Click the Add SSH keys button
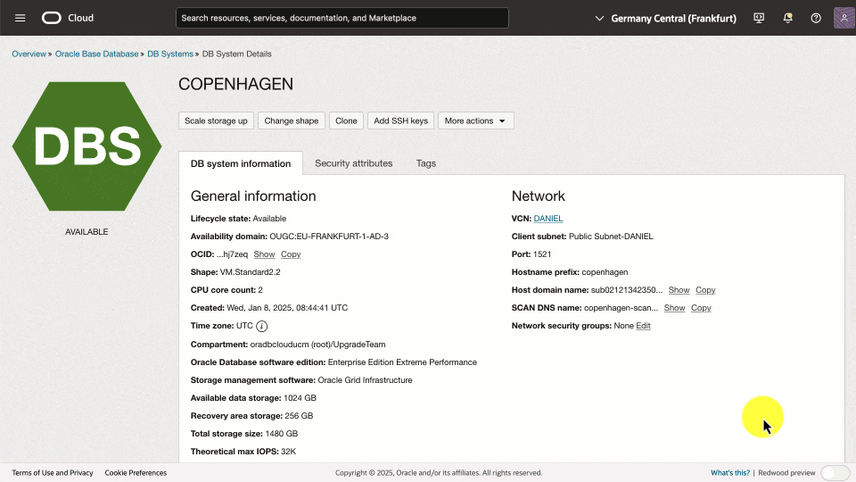This screenshot has height=482, width=856. tap(400, 120)
